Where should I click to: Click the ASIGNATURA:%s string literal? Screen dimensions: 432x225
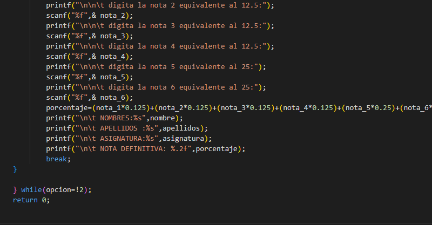point(117,139)
